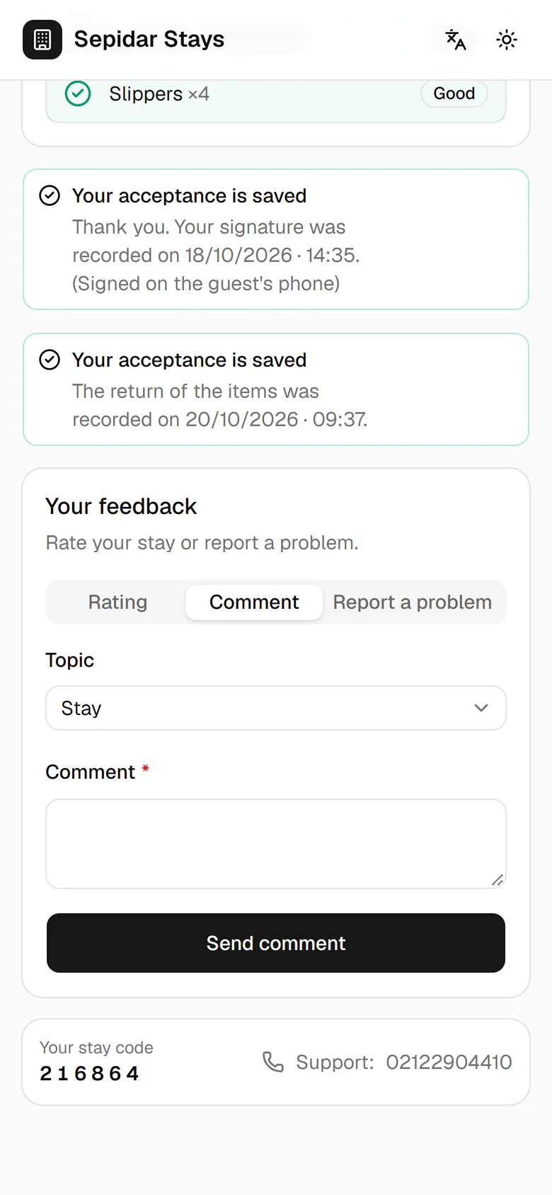
Task: Open the Report a problem tab
Action: coord(413,602)
